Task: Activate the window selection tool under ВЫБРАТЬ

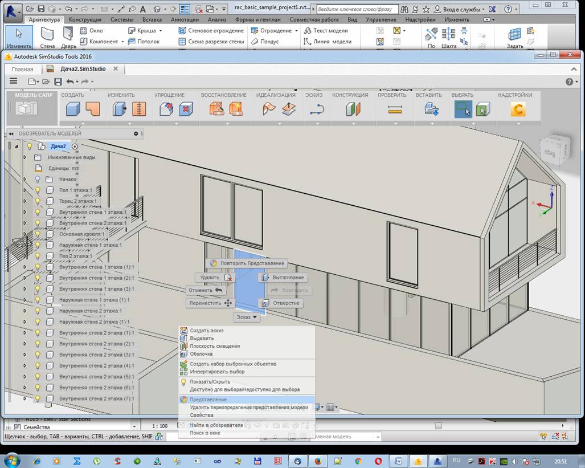Action: coord(463,109)
